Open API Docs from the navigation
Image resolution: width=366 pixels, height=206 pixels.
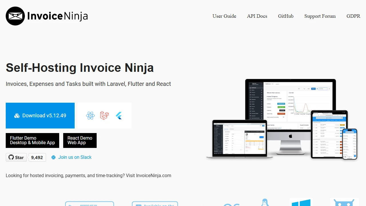tap(257, 16)
